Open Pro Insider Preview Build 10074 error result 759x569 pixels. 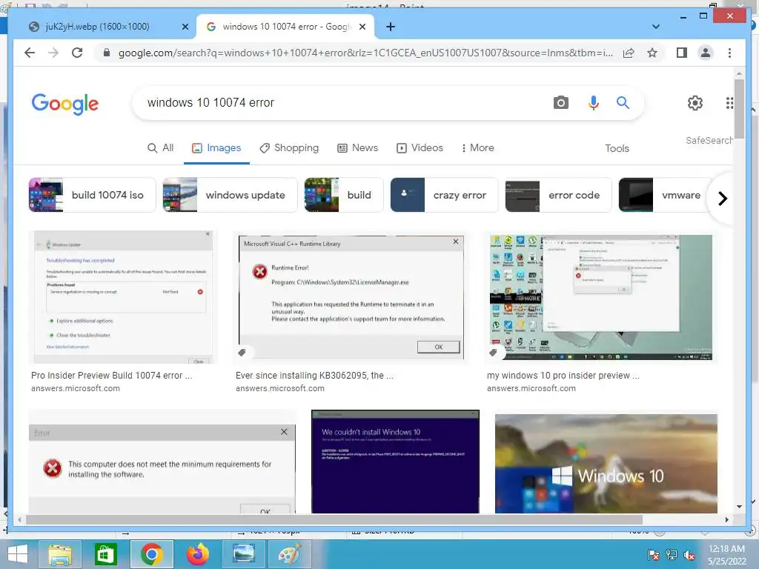pos(111,376)
